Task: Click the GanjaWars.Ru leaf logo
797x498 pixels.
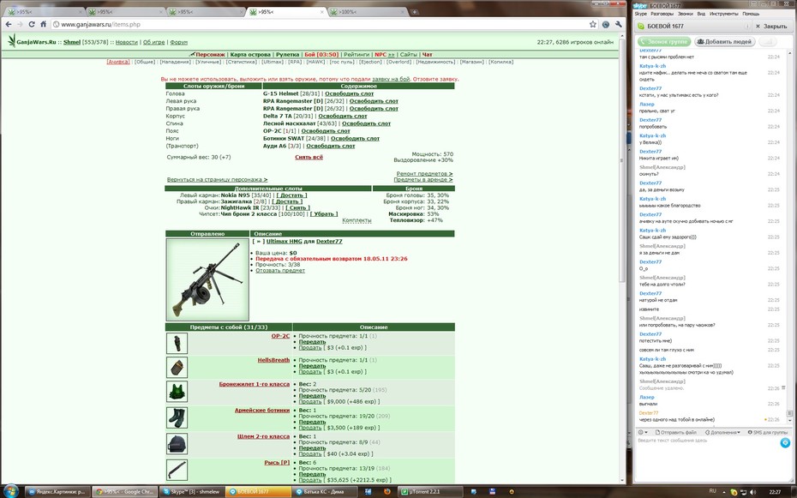Action: (11, 40)
